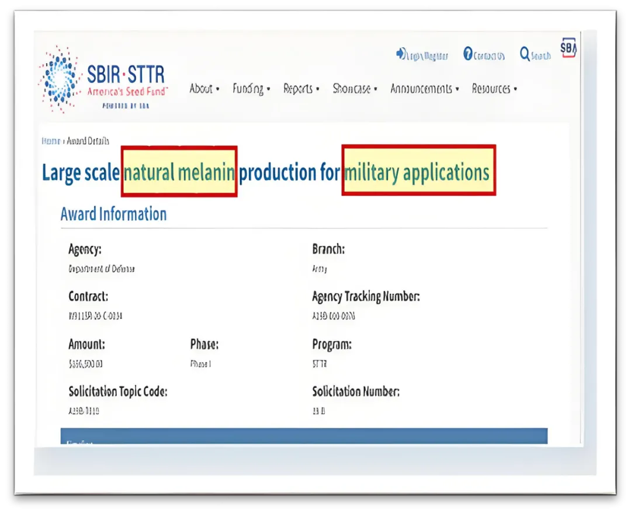The image size is (631, 514).
Task: Go to the Home breadcrumb link
Action: (51, 141)
